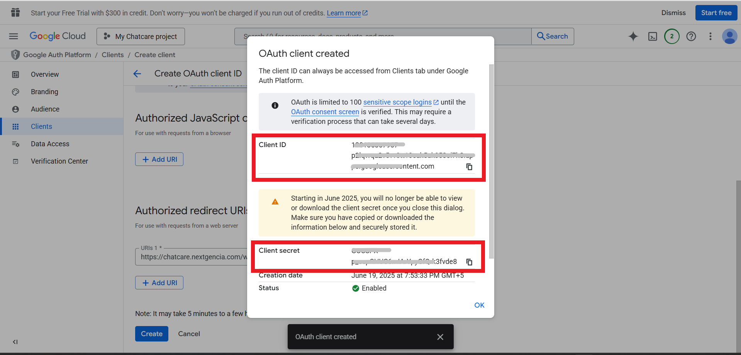Select Clients in the sidebar
The height and width of the screenshot is (355, 741).
pos(62,127)
